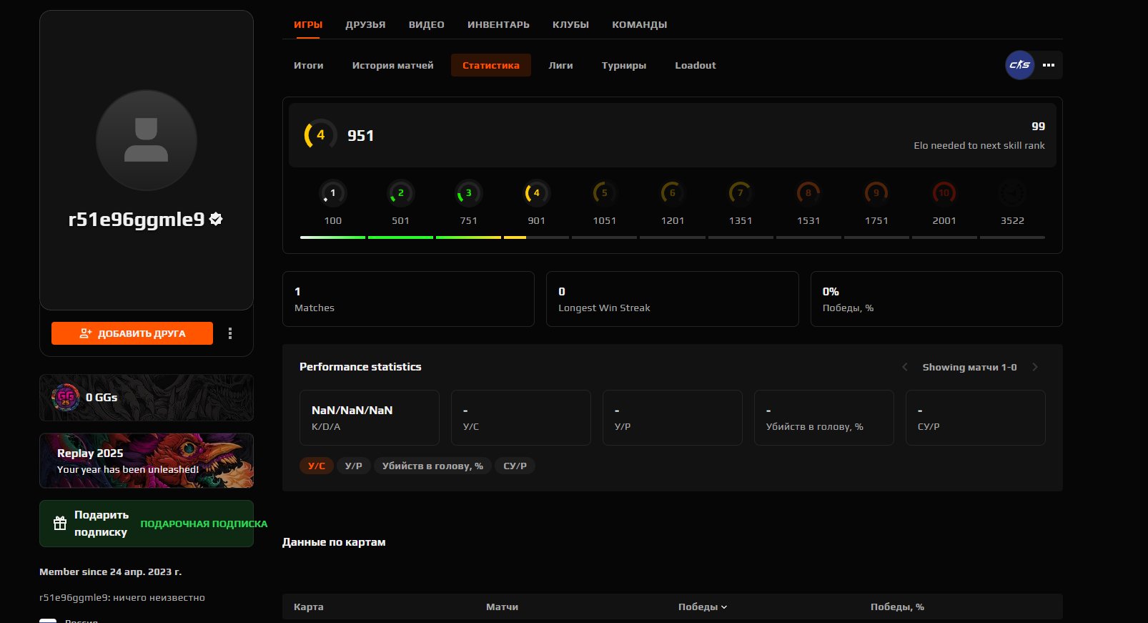Open the ИГРЫ tab

pyautogui.click(x=308, y=24)
